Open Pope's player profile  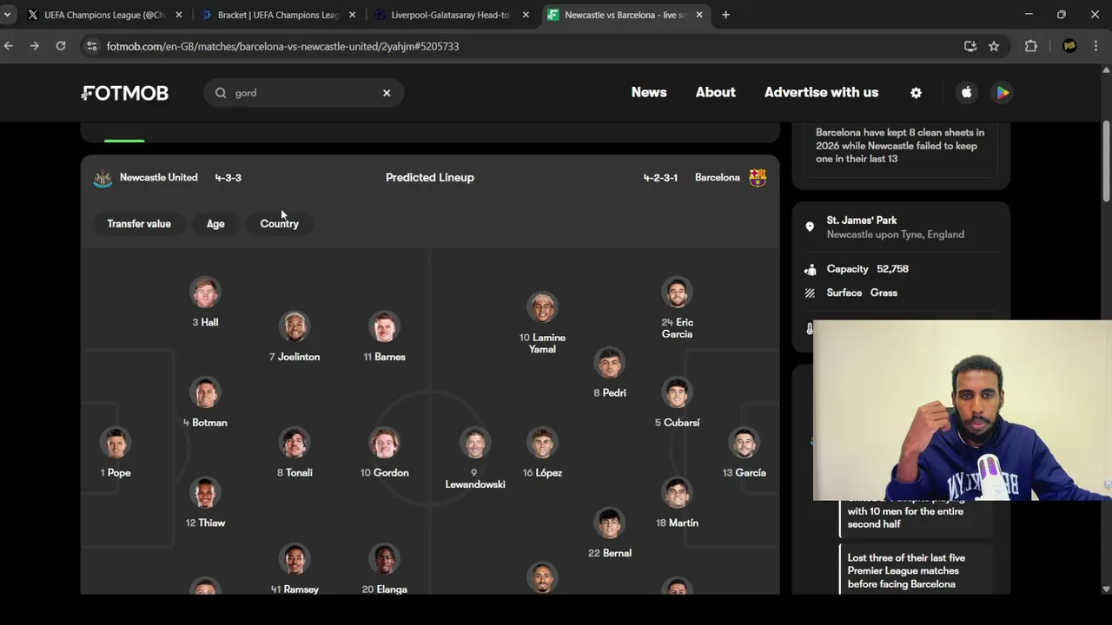[x=116, y=452]
